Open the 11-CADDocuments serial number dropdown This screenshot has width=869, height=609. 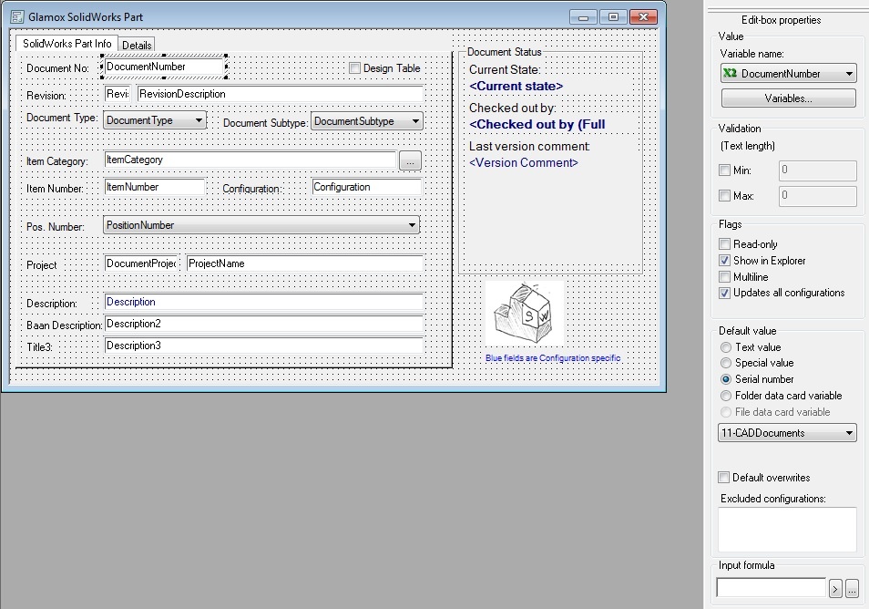tap(787, 433)
